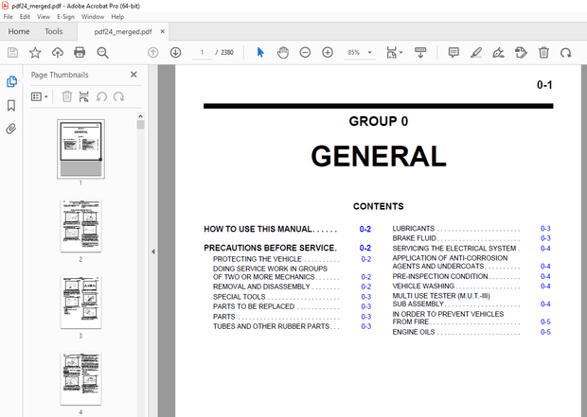Select page 1 thumbnail
Screen dimensions: 587x417
(x=80, y=148)
